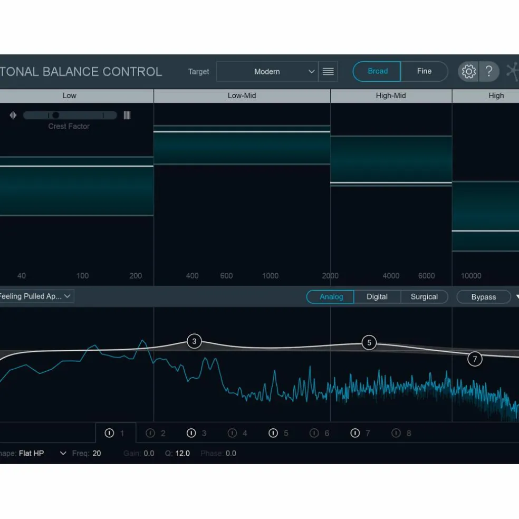Click the Phase value 0.0 field
The width and height of the screenshot is (519, 519).
pyautogui.click(x=230, y=454)
